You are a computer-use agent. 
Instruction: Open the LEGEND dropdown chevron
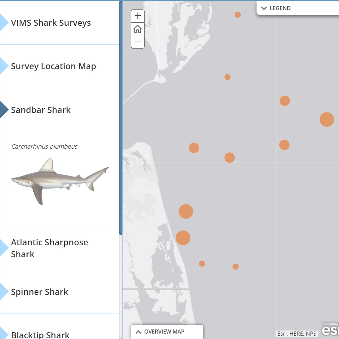pyautogui.click(x=264, y=8)
